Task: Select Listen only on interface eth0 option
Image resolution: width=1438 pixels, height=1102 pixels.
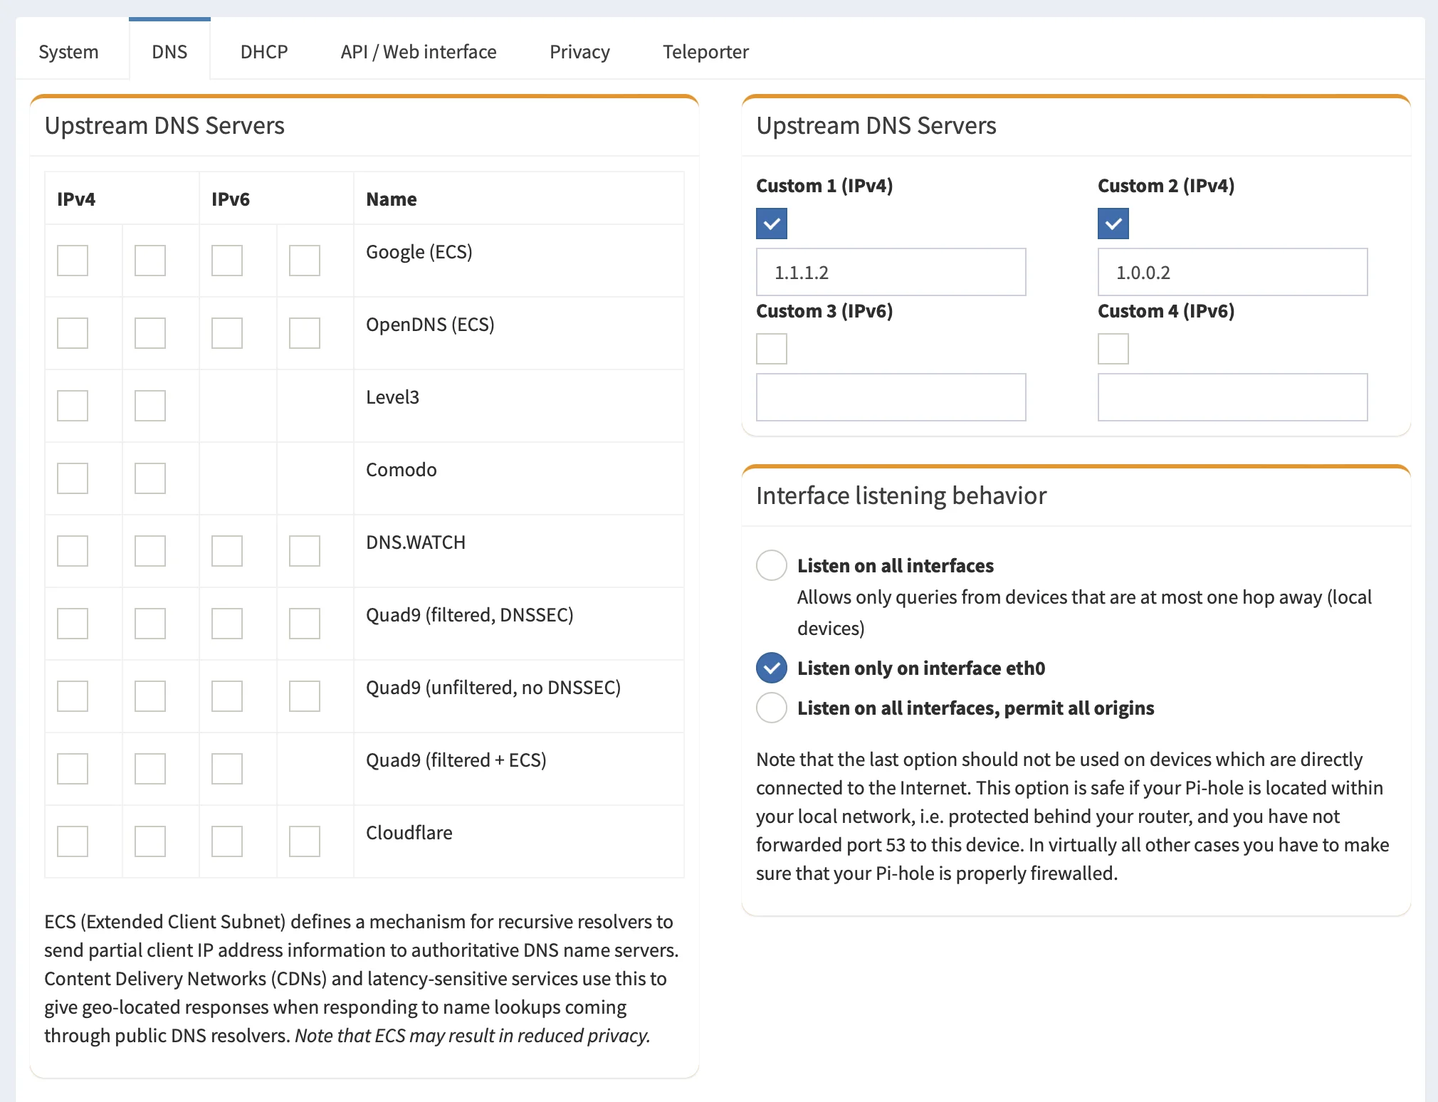Action: pyautogui.click(x=772, y=668)
